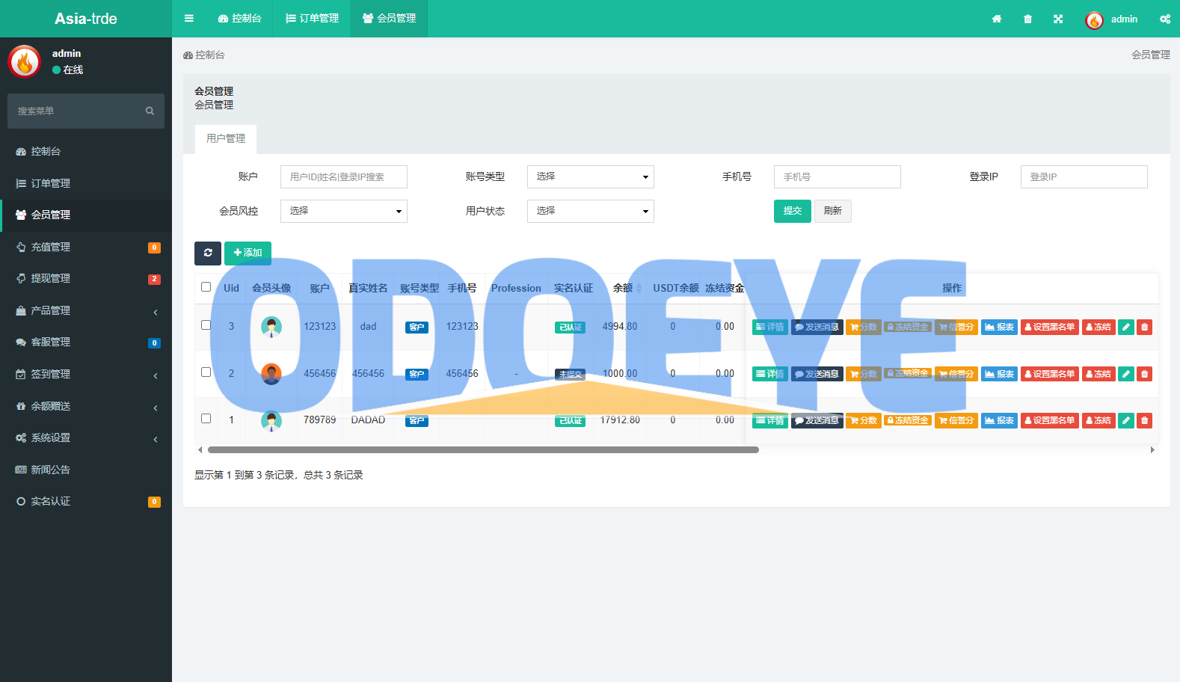Click 冻结 for user 123123
Screen dimensions: 1180x682
click(1098, 327)
